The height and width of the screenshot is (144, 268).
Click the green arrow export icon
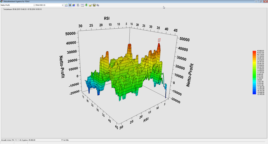coord(86,5)
